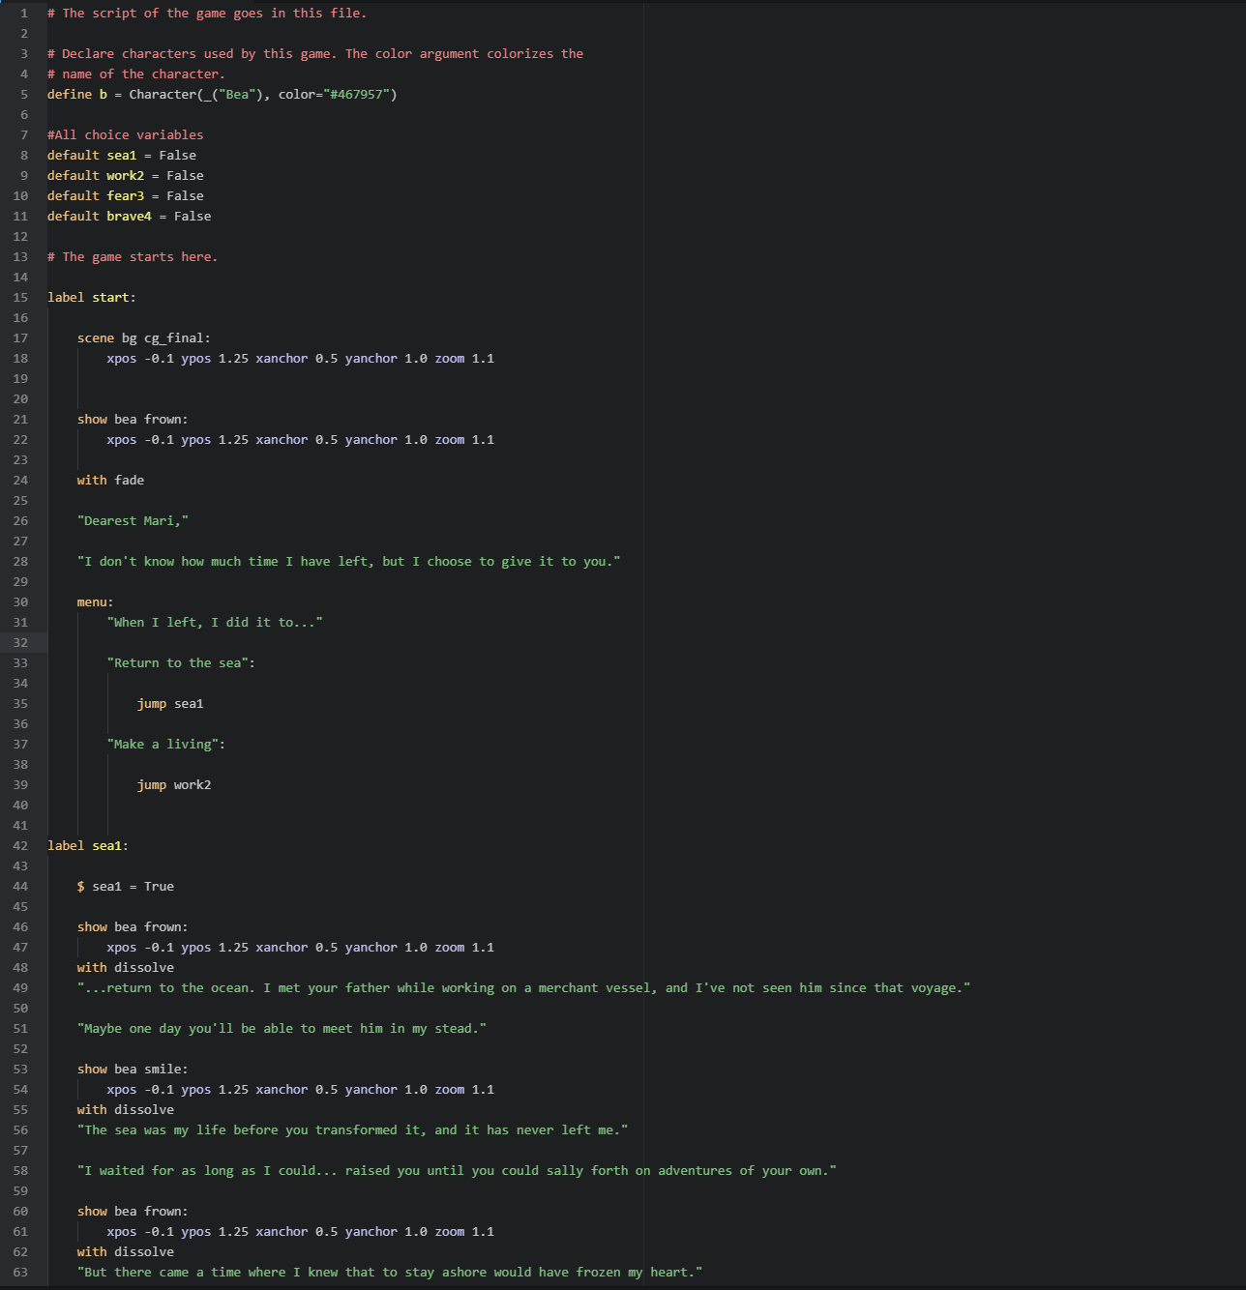Viewport: 1246px width, 1290px height.
Task: Click "show bea smile:" statement
Action: [x=133, y=1070]
